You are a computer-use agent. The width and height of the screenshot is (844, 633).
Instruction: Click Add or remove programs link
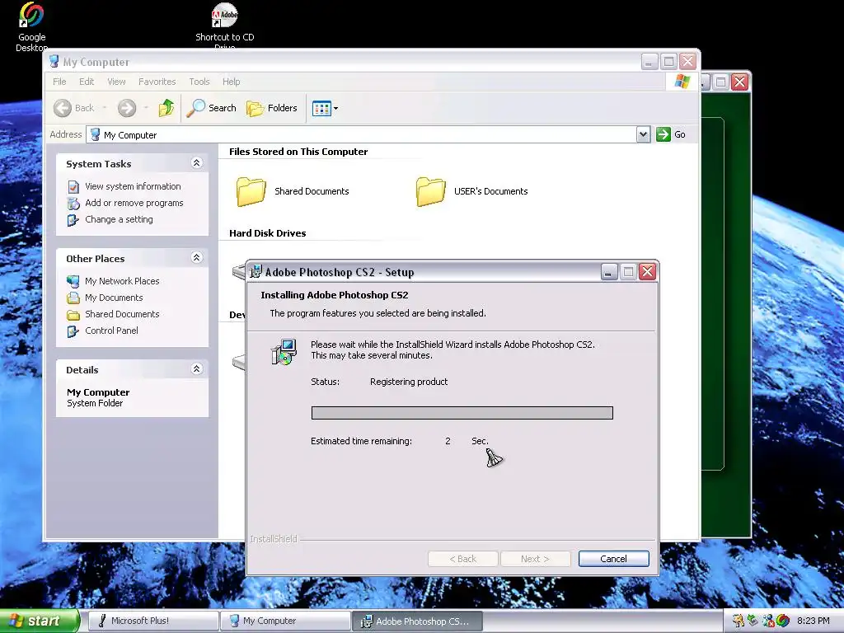click(x=134, y=203)
